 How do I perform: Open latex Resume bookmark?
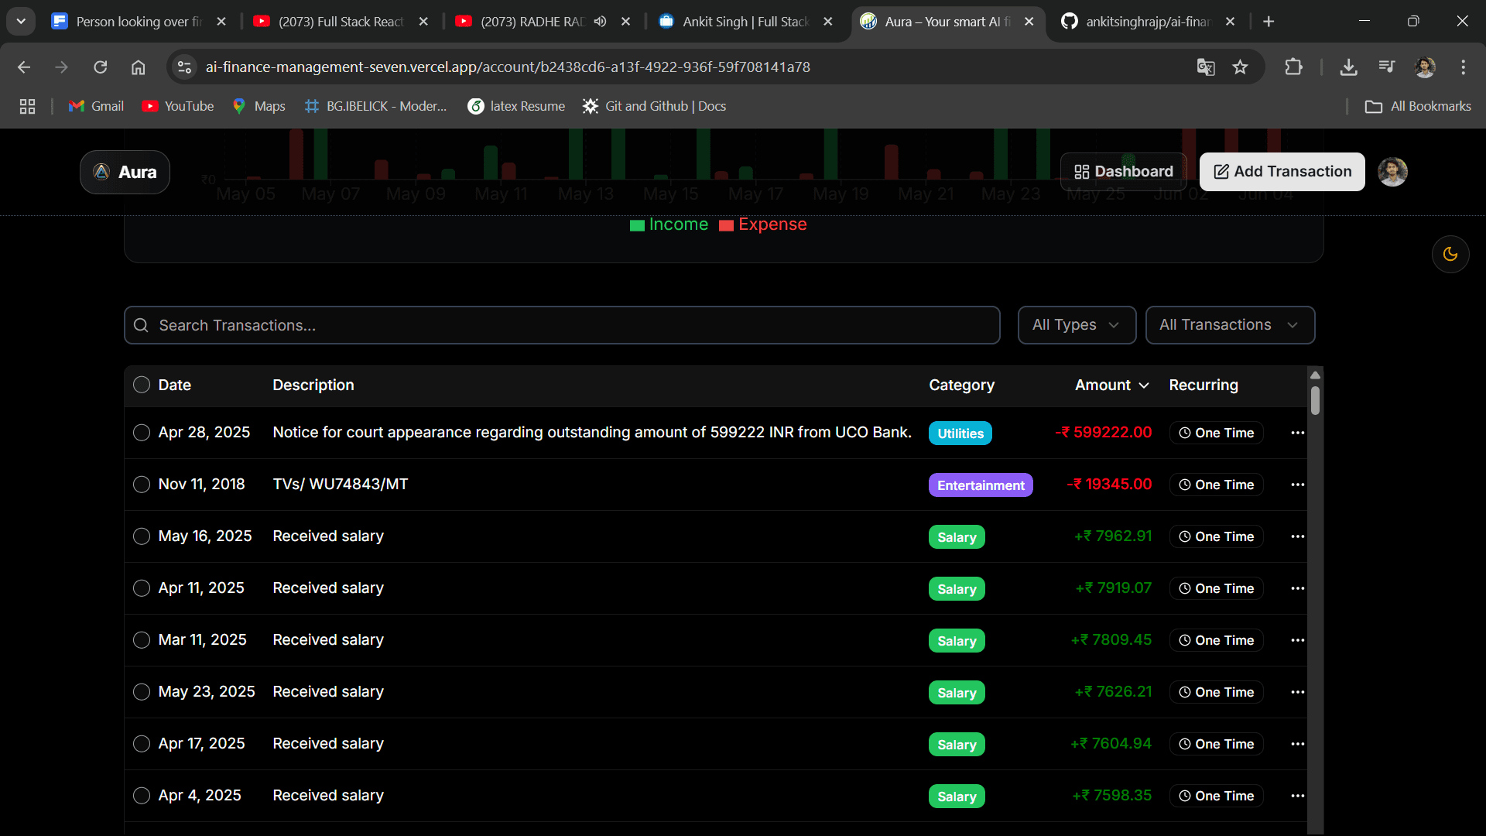pos(517,106)
